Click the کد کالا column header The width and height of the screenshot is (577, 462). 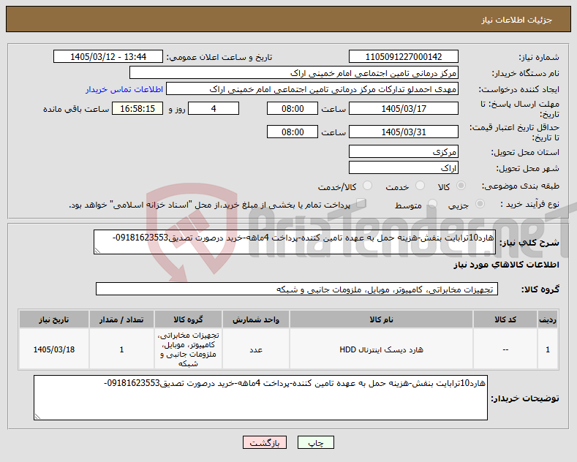tap(505, 319)
